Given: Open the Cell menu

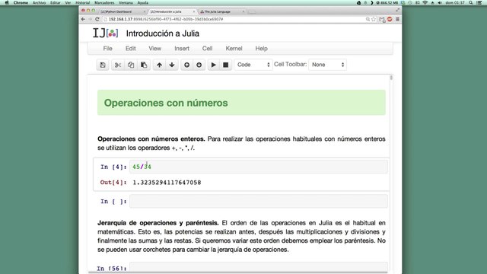Looking at the screenshot, I should (207, 49).
